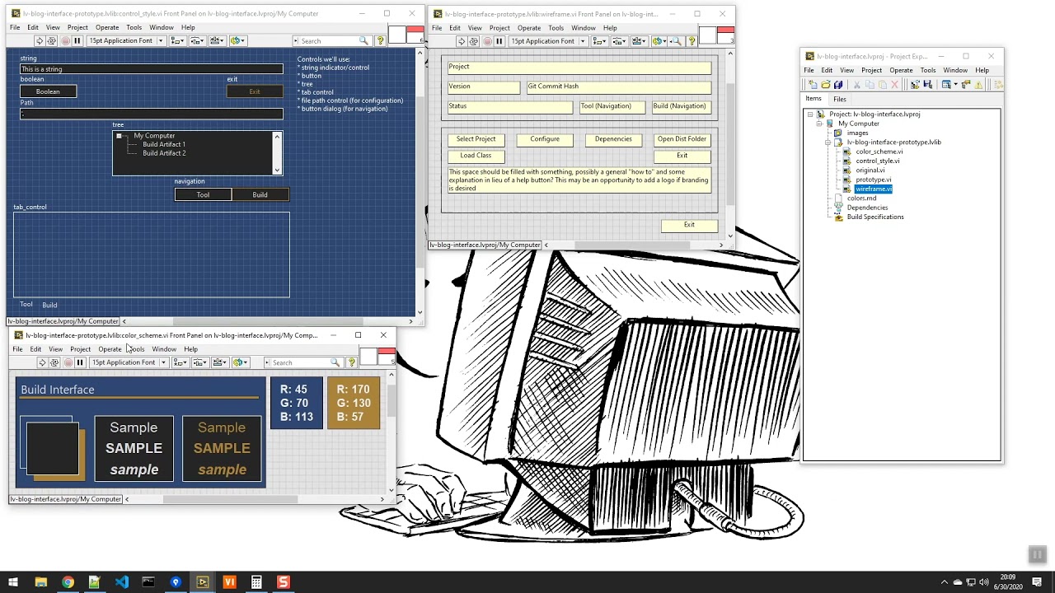Select colors.md in Project Explorer tree
1055x593 pixels.
coord(862,198)
